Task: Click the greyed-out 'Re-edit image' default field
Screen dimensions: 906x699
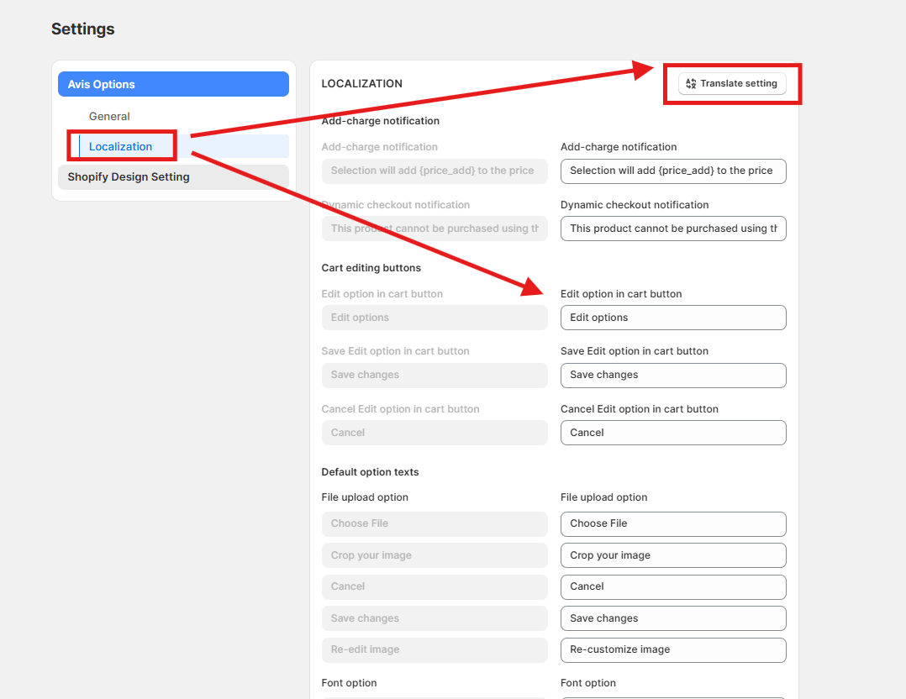Action: pyautogui.click(x=434, y=649)
